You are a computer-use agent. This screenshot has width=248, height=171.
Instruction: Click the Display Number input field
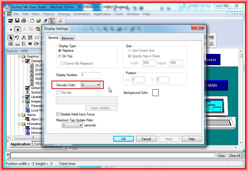coord(91,75)
